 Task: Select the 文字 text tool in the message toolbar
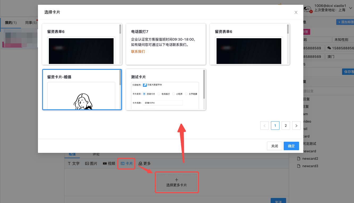pyautogui.click(x=74, y=163)
